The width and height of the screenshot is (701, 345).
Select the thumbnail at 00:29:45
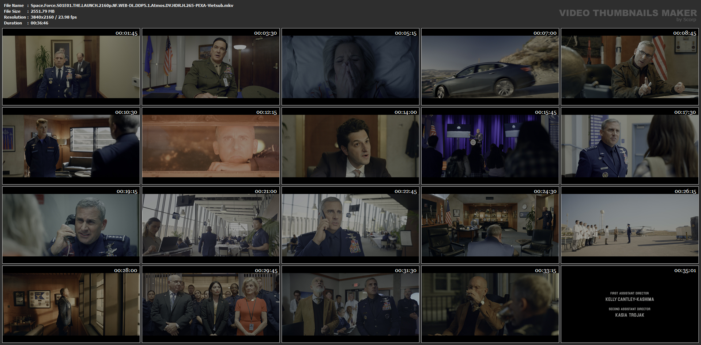pos(211,304)
